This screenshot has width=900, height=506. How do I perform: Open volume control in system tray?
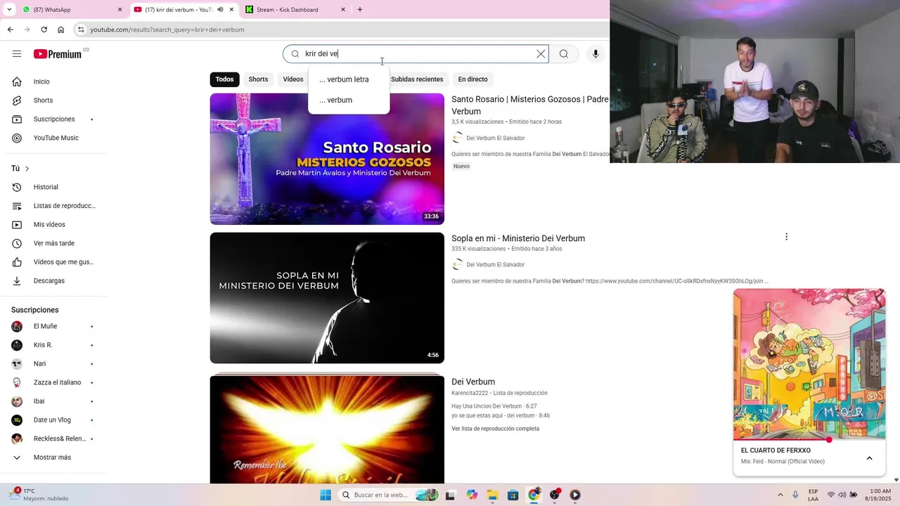[842, 495]
